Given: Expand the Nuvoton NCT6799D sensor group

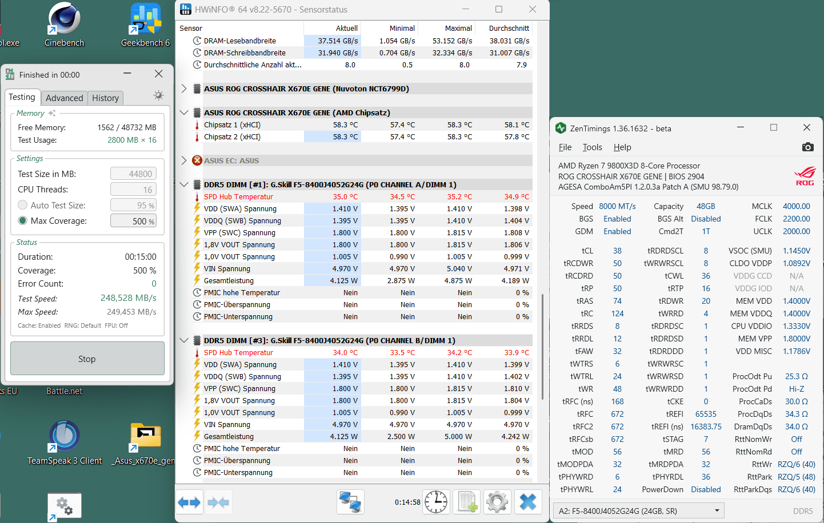Looking at the screenshot, I should tap(183, 88).
